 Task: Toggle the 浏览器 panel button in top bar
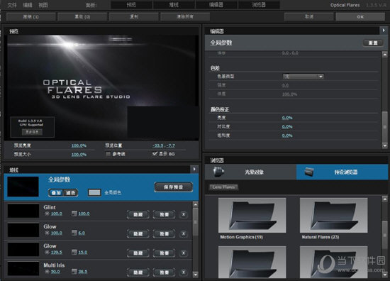pyautogui.click(x=259, y=5)
